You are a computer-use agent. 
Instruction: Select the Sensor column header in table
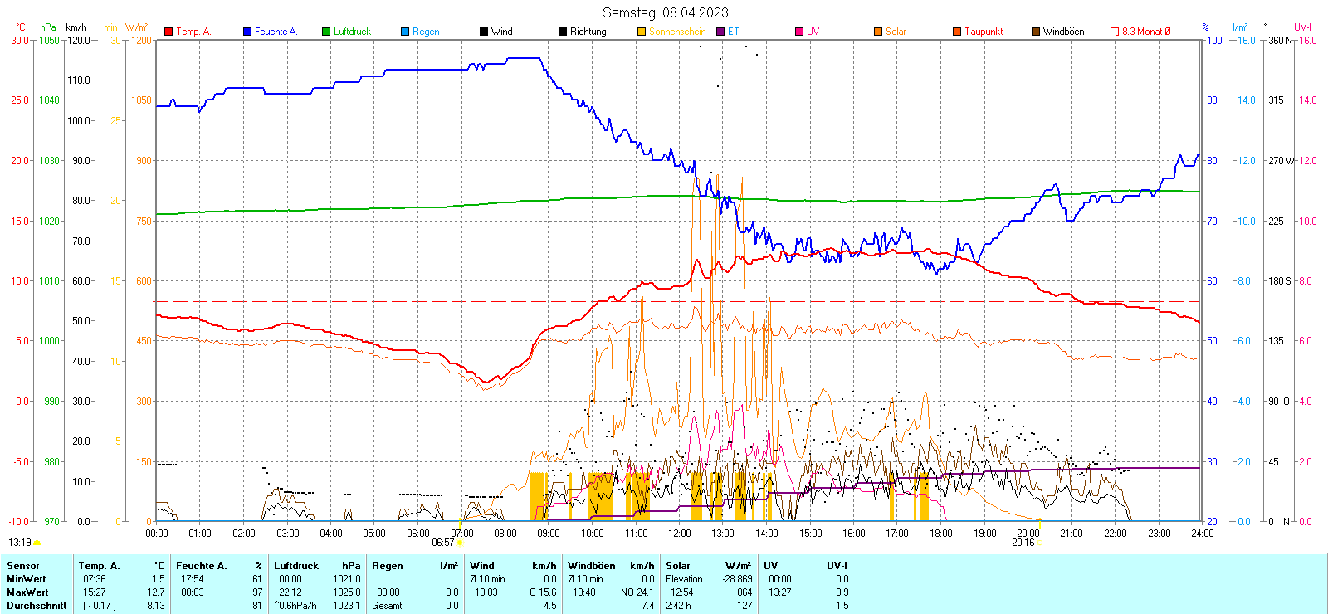coord(23,566)
